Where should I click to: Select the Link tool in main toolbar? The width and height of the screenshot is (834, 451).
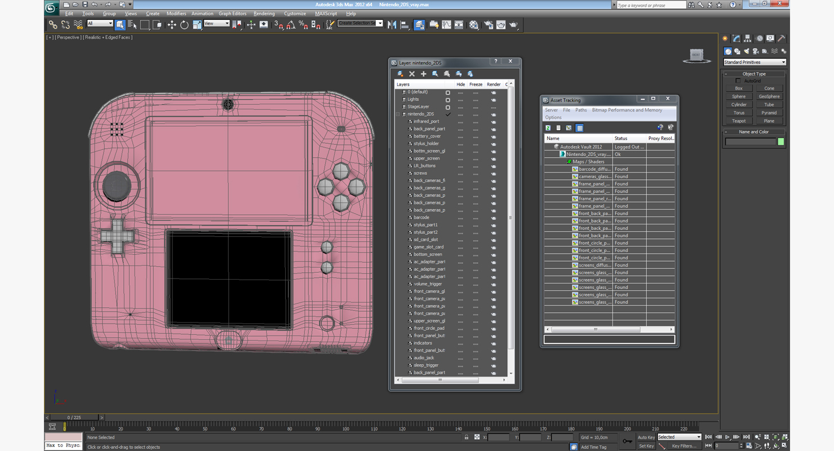[x=52, y=25]
